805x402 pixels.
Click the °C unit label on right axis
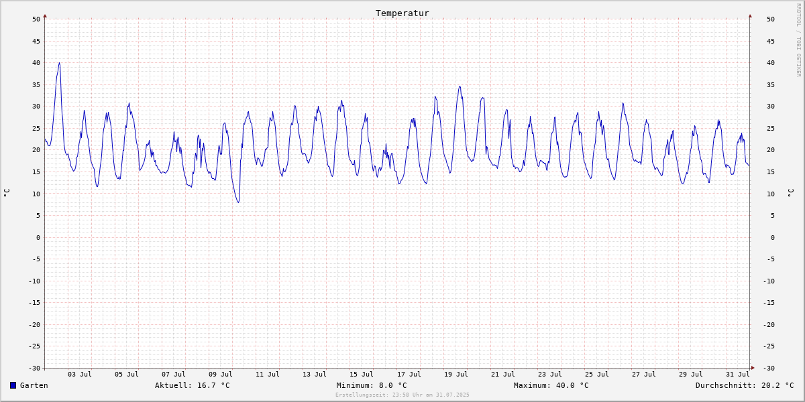(x=790, y=193)
